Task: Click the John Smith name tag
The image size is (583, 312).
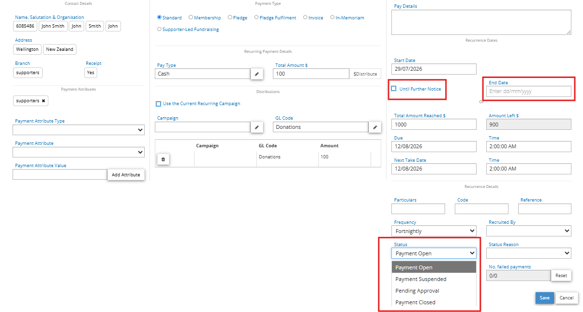Action: [53, 26]
